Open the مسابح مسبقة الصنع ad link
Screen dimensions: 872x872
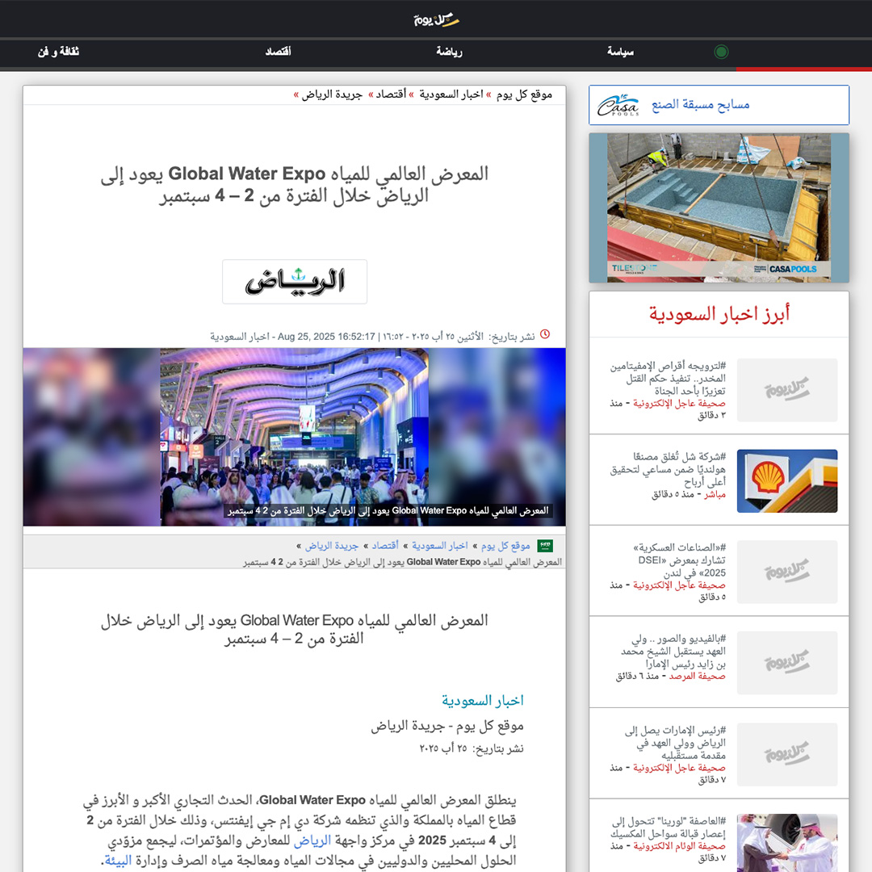click(700, 104)
